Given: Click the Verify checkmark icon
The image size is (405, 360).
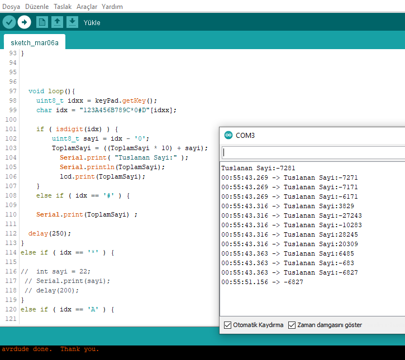Looking at the screenshot, I should pyautogui.click(x=9, y=22).
